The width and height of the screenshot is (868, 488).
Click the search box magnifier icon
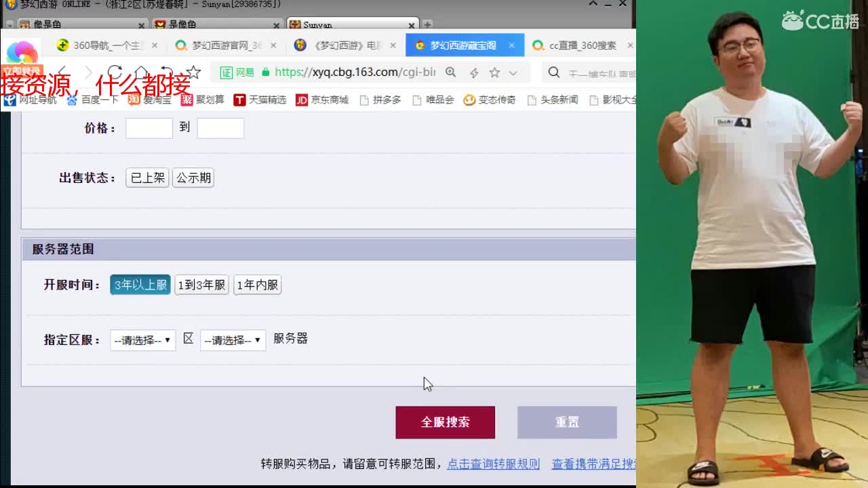pyautogui.click(x=554, y=73)
